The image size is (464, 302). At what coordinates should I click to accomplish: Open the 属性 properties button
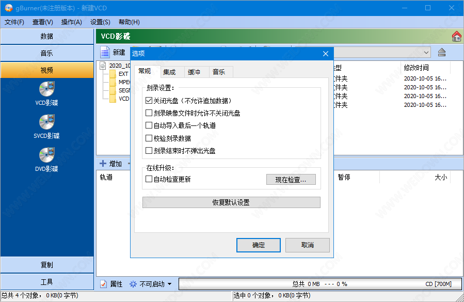tap(111, 284)
